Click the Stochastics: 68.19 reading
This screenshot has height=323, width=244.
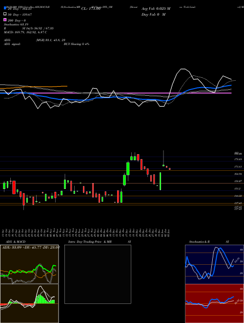[x=16, y=24]
